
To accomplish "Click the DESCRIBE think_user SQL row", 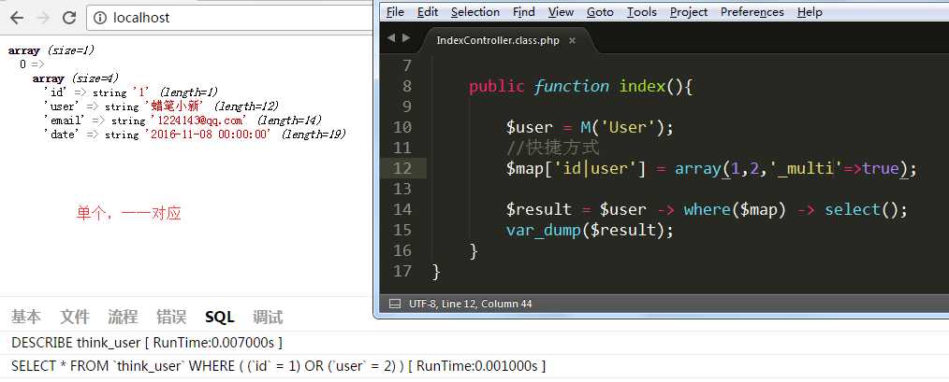I will click(147, 343).
